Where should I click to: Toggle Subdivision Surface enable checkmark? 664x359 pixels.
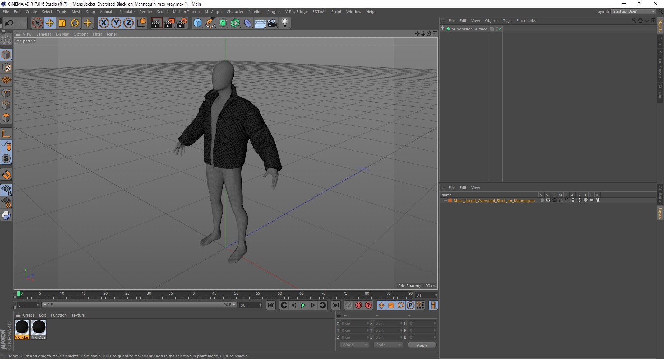[x=500, y=29]
